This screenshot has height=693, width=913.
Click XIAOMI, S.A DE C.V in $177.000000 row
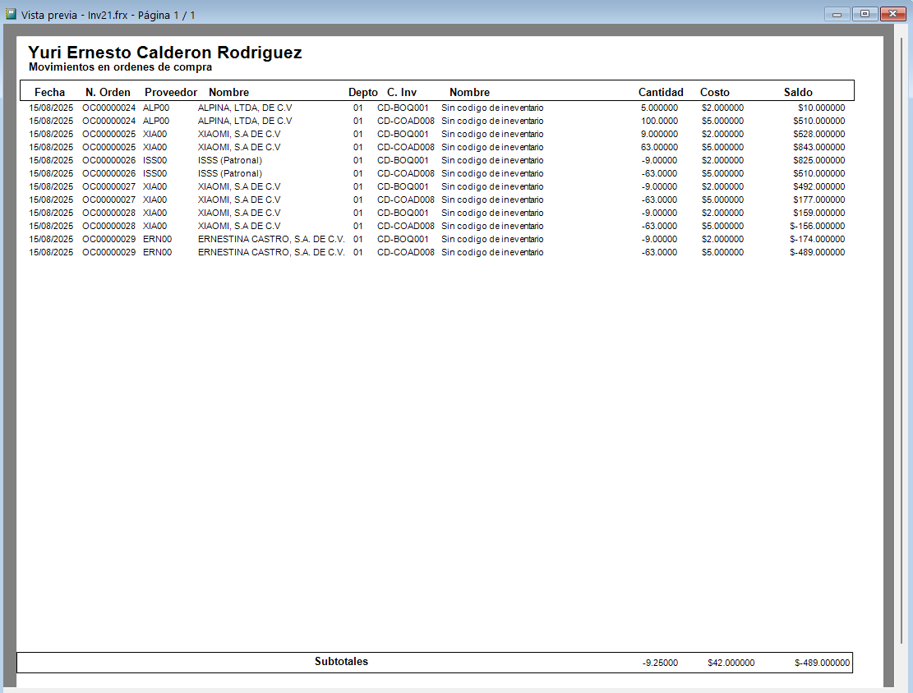click(239, 200)
